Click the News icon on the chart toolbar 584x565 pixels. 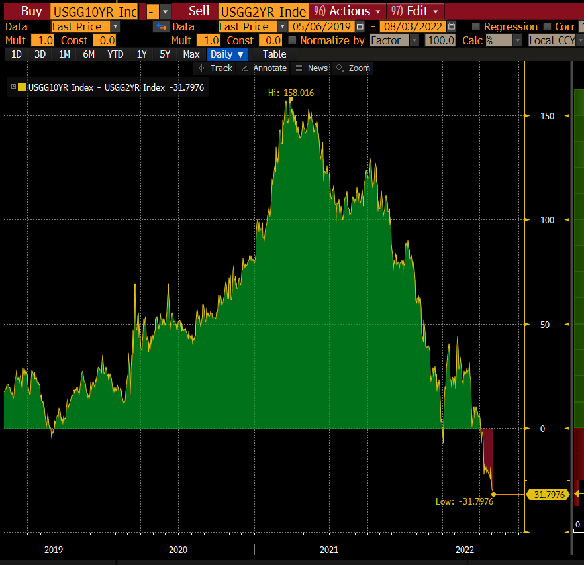pyautogui.click(x=311, y=68)
